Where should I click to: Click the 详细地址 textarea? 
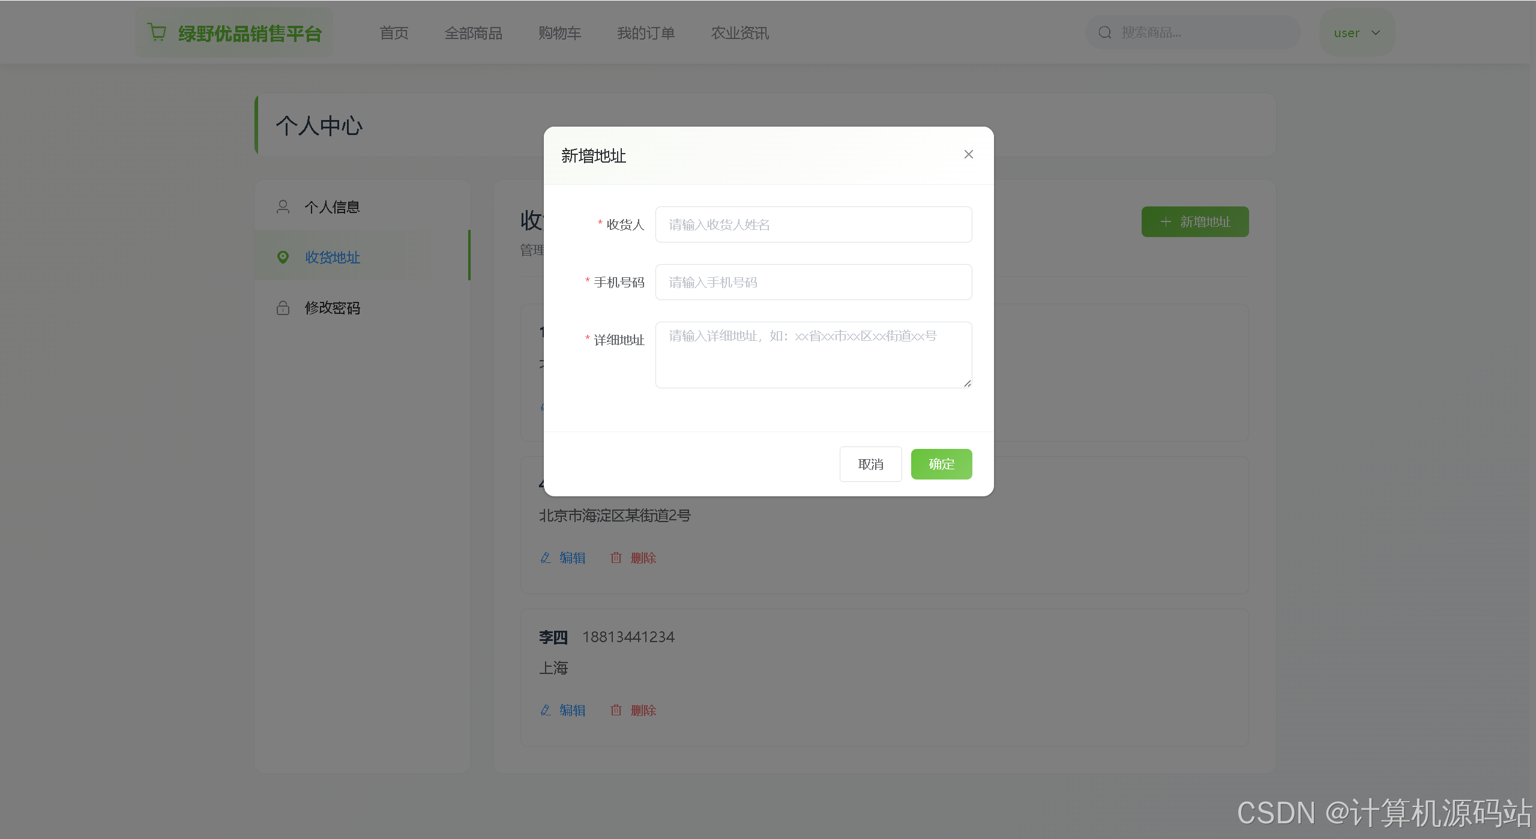[x=813, y=355]
